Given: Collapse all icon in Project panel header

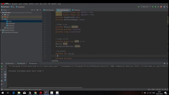Looking at the screenshot, I should click(x=34, y=10).
